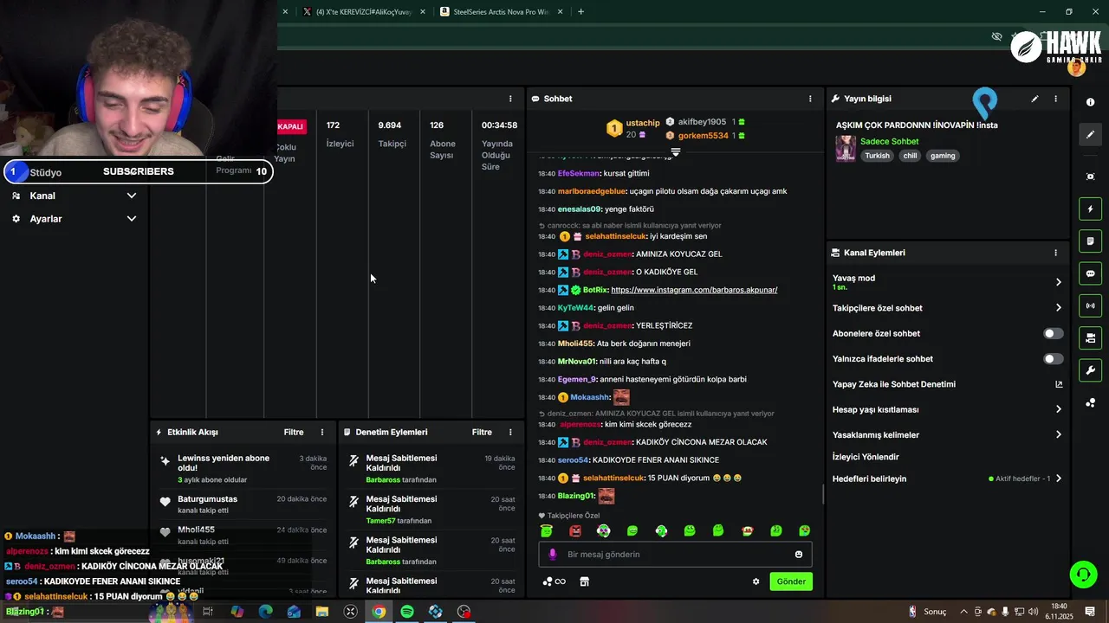This screenshot has width=1109, height=623.
Task: Open Denetim Eylemleri three-dot menu
Action: pos(510,432)
